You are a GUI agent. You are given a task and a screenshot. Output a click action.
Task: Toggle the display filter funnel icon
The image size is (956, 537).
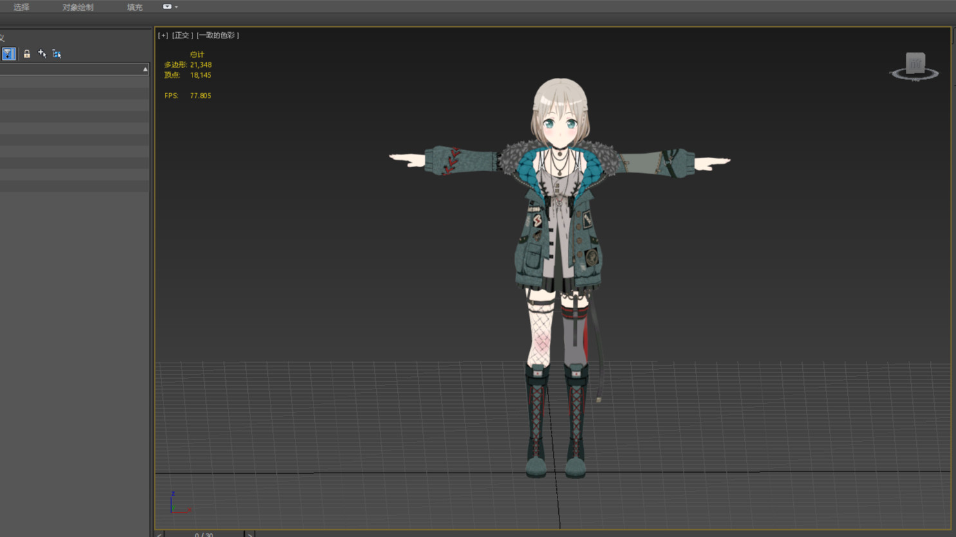pyautogui.click(x=8, y=54)
